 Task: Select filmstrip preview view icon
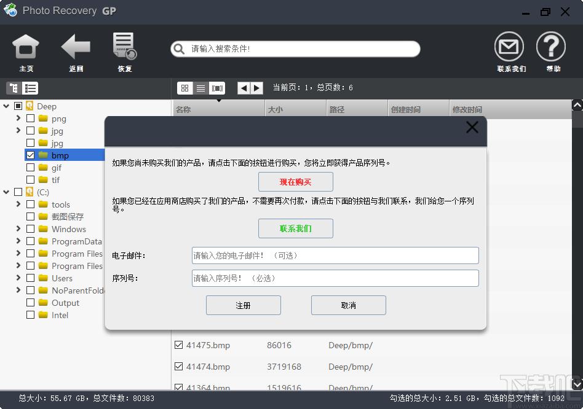click(x=217, y=88)
